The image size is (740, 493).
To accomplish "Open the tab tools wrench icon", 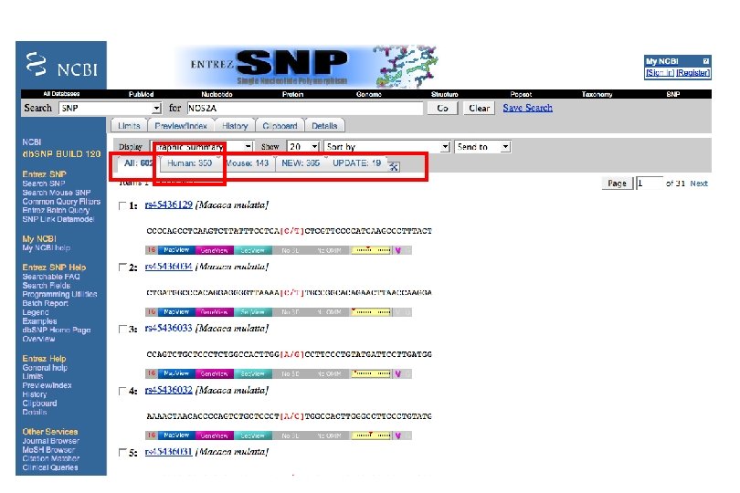I will tap(394, 166).
